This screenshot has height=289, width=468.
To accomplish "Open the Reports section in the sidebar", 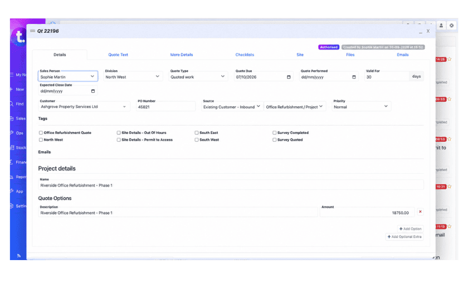I will point(18,177).
